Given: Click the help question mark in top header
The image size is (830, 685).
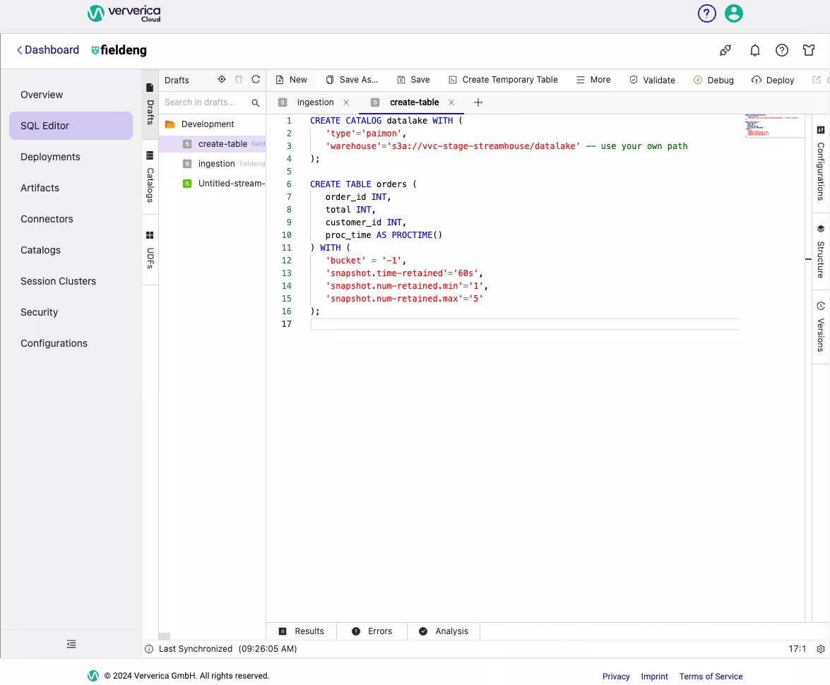Looking at the screenshot, I should (706, 13).
